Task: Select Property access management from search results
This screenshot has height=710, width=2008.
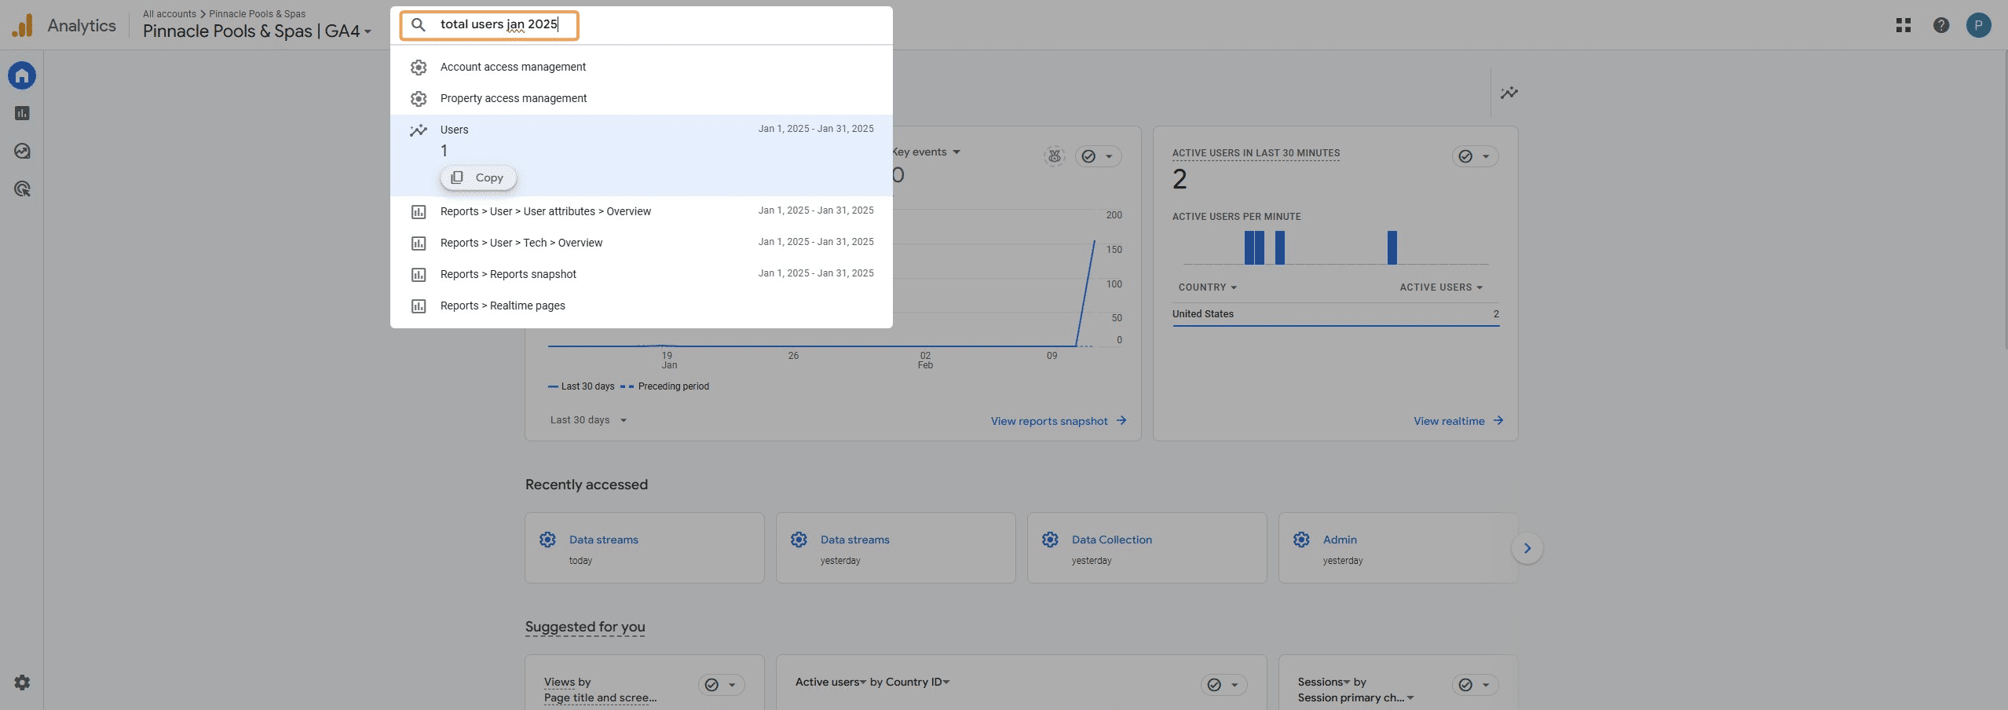Action: 513,98
